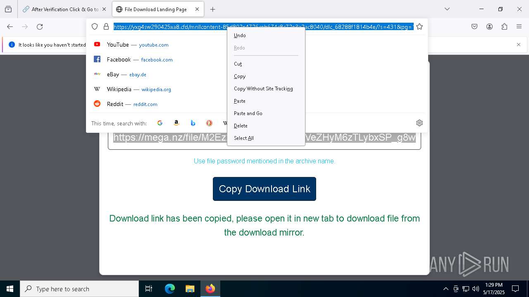Launch Microsoft Edge from taskbar
529x297 pixels.
[170, 289]
